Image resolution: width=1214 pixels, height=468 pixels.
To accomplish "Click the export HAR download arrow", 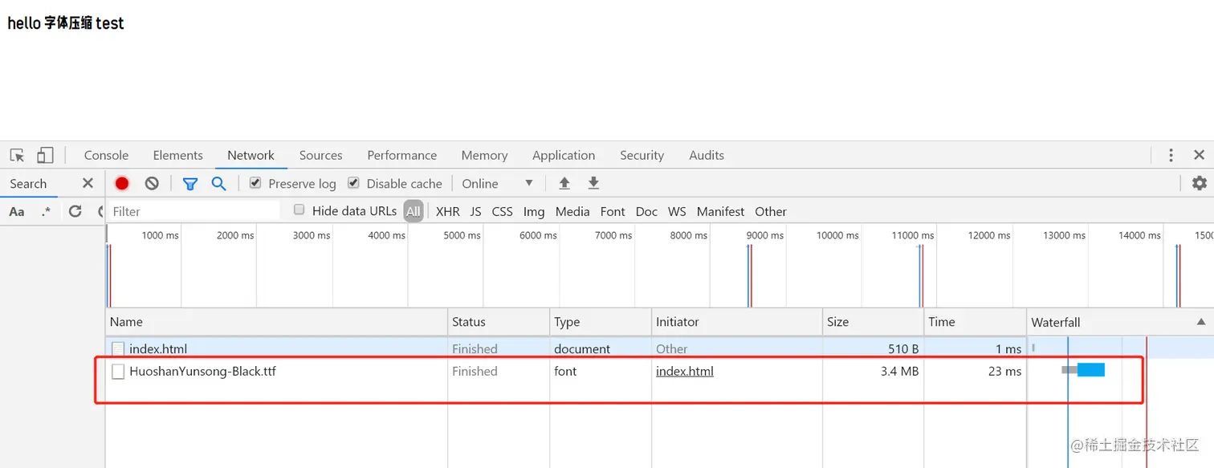I will (593, 184).
